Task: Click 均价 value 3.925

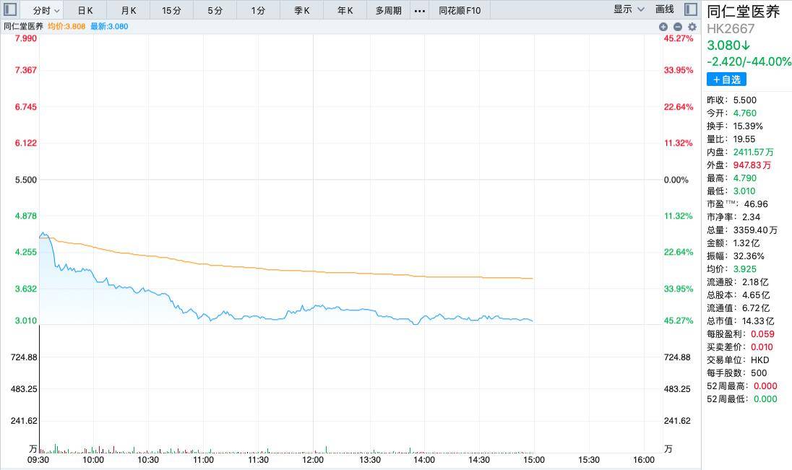Action: 745,269
